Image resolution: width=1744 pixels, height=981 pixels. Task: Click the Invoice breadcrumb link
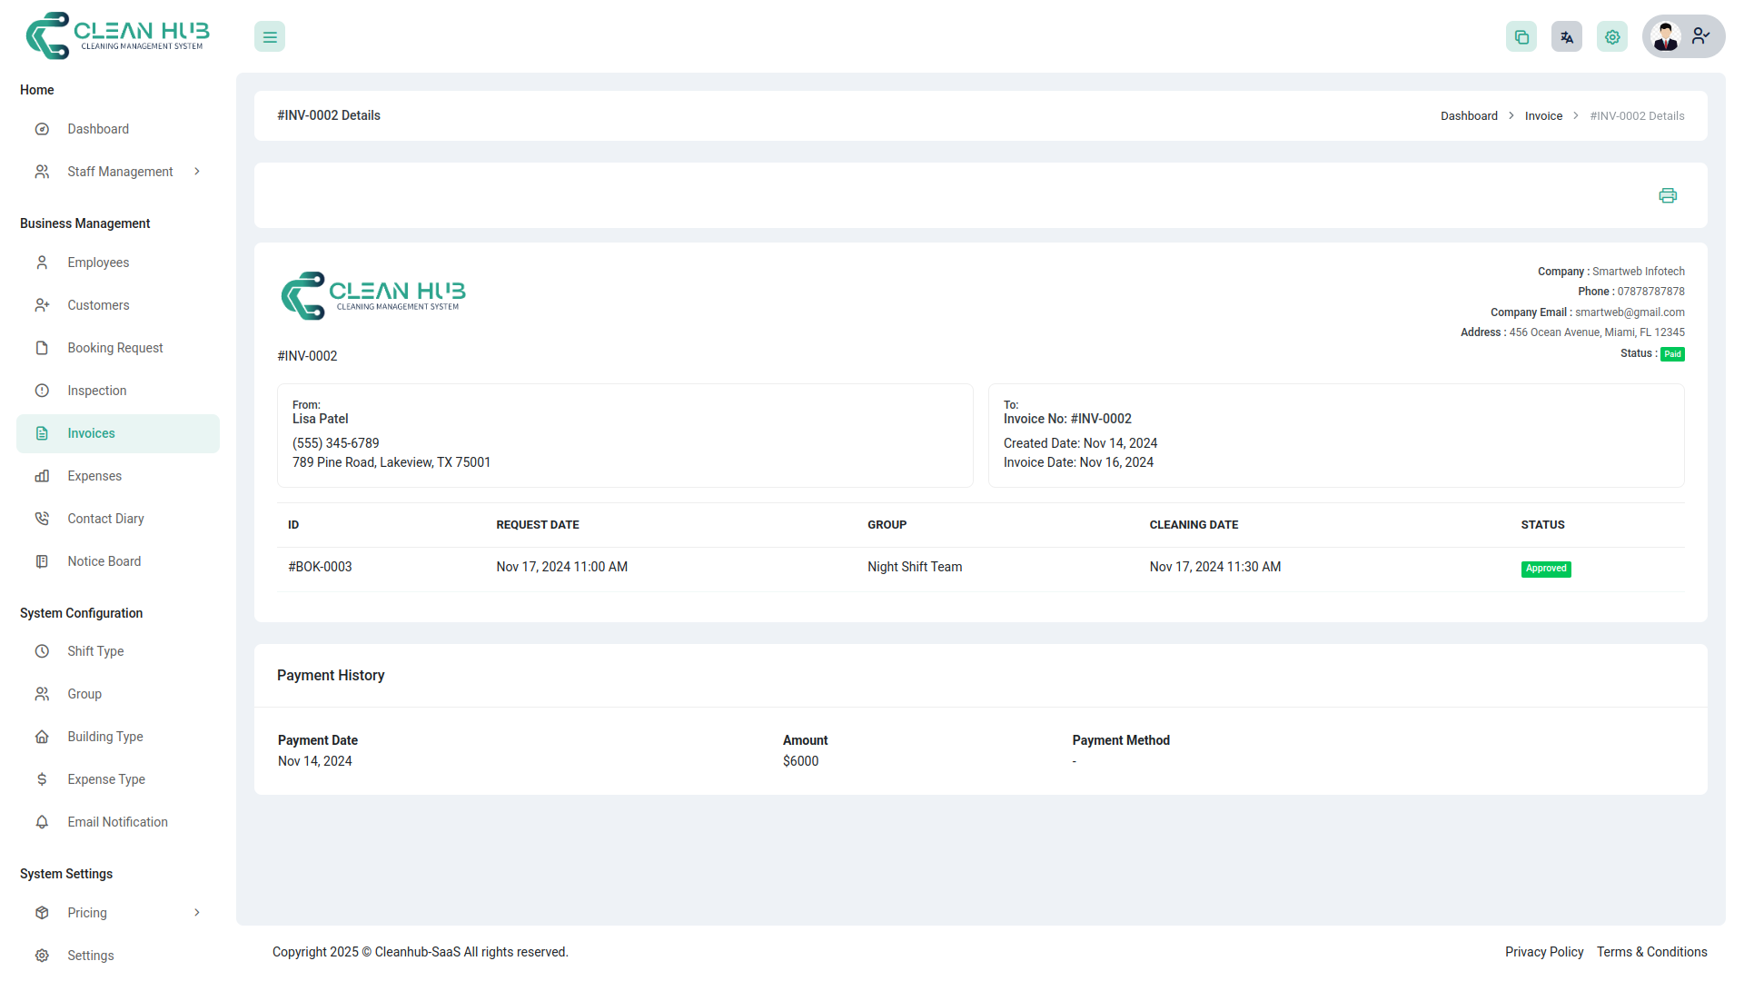point(1543,116)
